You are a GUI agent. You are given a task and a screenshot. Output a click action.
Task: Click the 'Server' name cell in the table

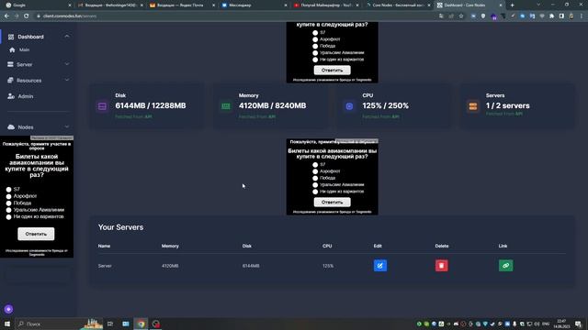tap(105, 266)
